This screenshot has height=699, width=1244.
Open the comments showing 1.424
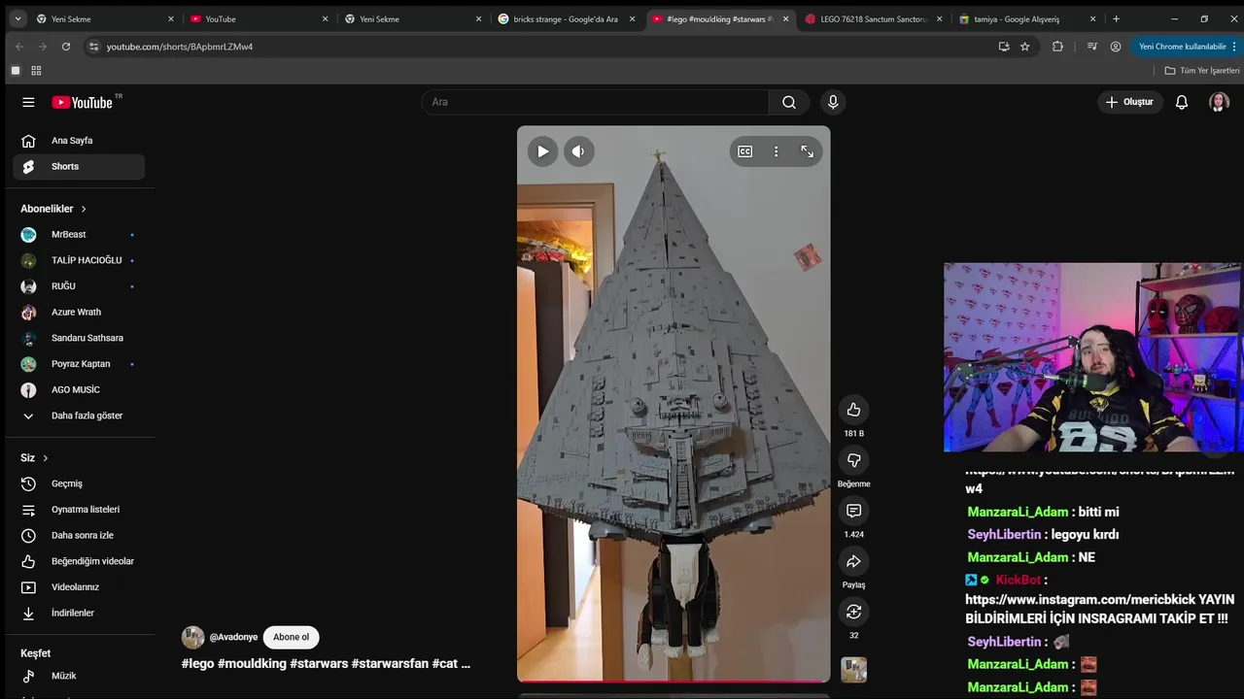pos(853,511)
